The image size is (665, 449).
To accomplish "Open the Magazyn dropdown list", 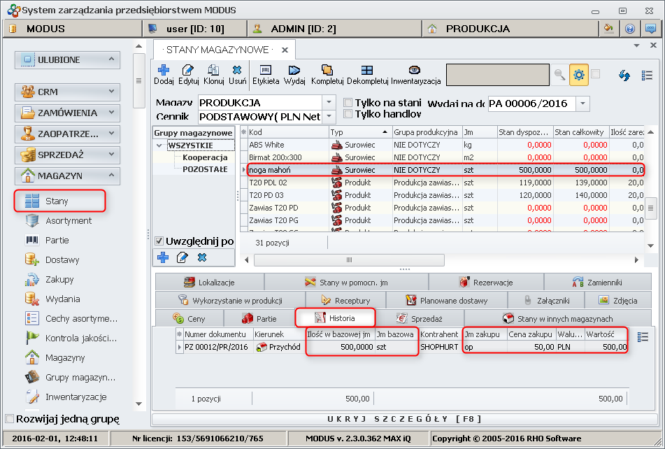I will pos(329,104).
